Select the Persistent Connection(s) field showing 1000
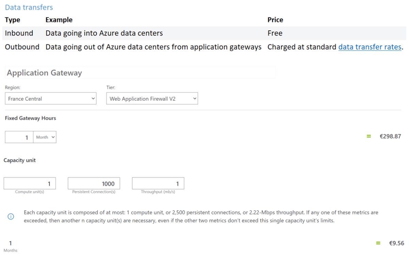 pyautogui.click(x=94, y=183)
